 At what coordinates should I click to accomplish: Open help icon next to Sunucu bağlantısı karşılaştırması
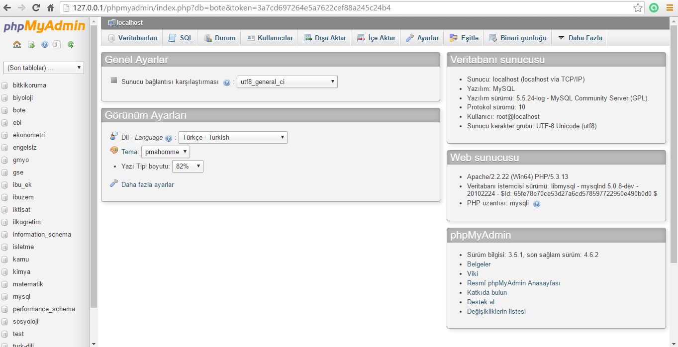coord(227,83)
